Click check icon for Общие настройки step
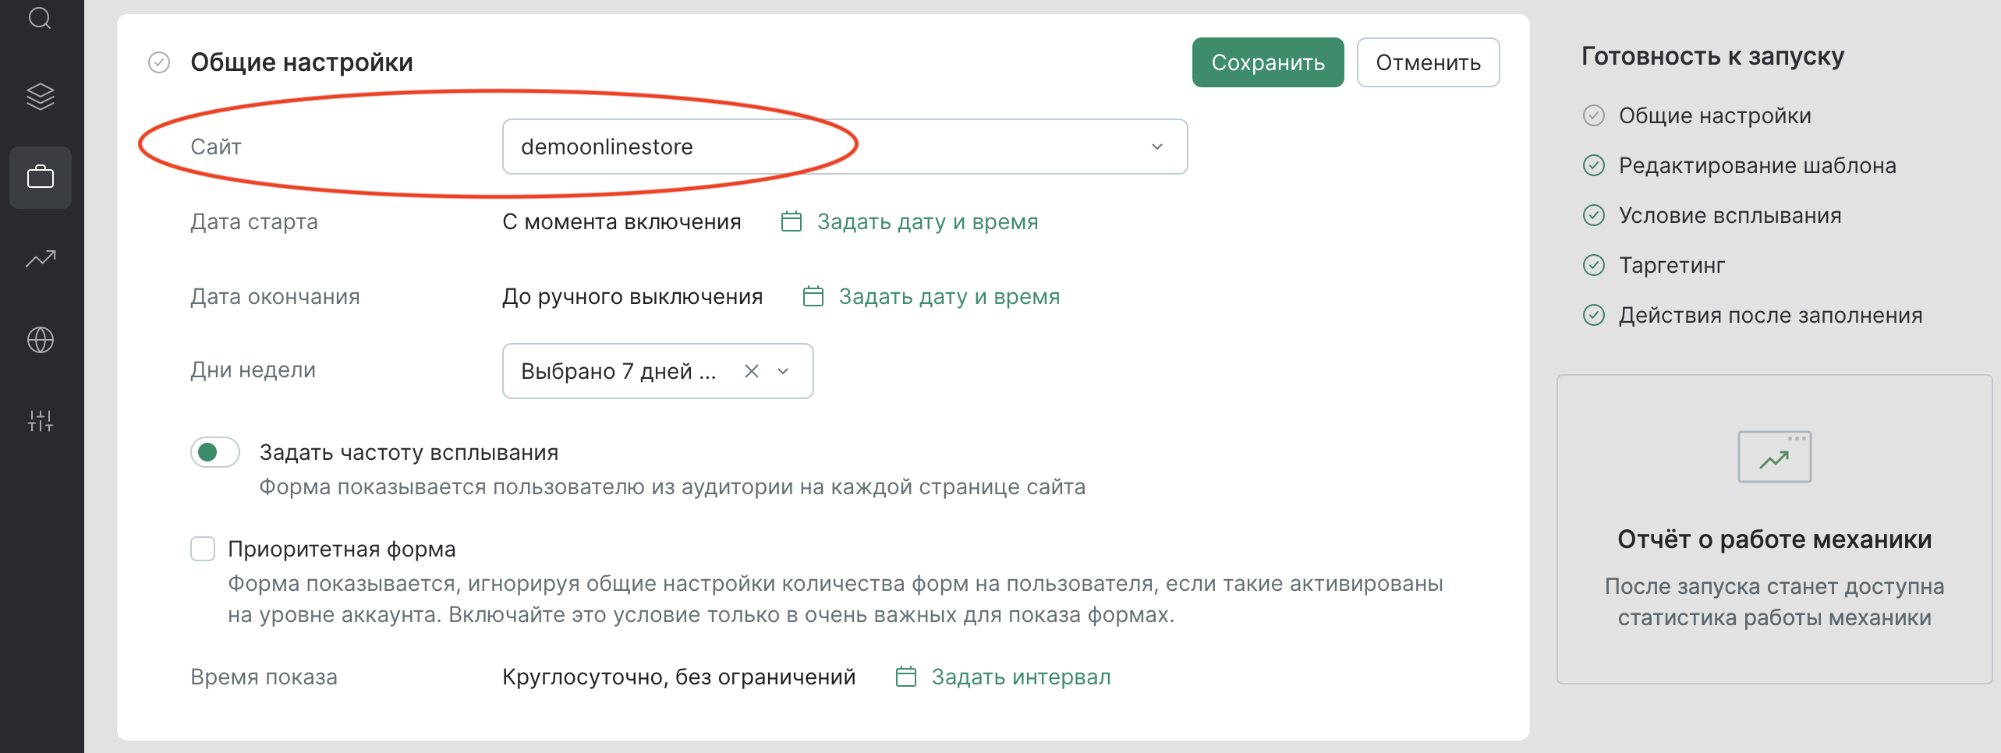The height and width of the screenshot is (753, 2001). click(x=1594, y=115)
